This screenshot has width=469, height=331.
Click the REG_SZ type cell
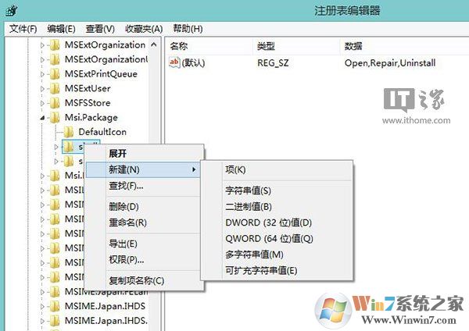273,63
